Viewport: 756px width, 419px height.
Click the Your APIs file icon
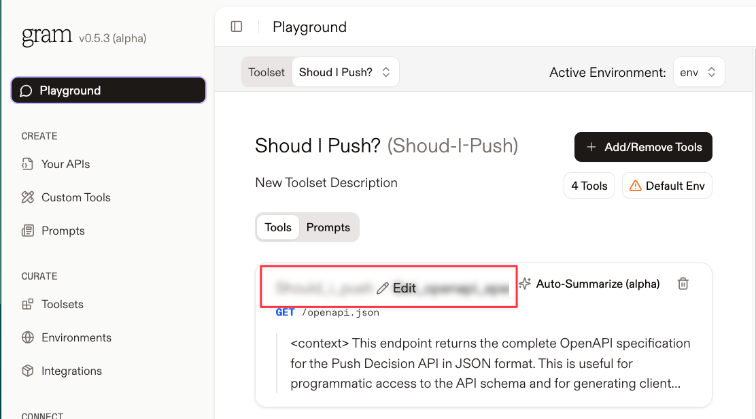tap(27, 164)
